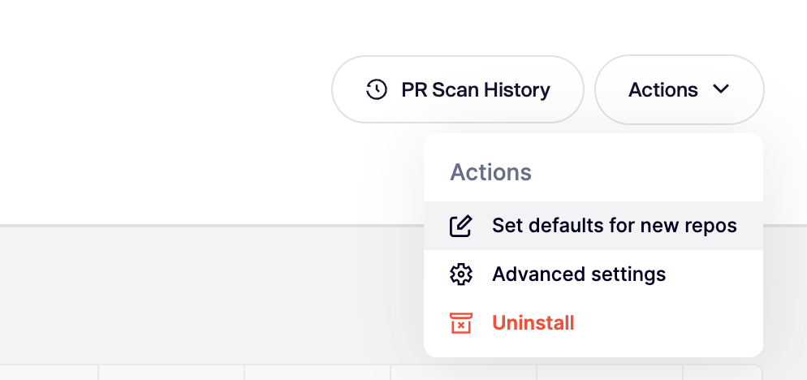Click the empty white area left of PR Scan History
Screen dimensions: 807x380
(x=162, y=89)
